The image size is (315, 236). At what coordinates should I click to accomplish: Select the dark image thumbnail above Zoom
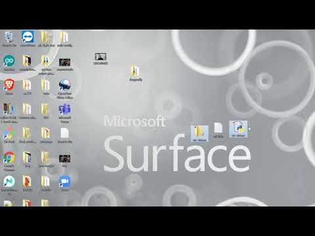65,161
